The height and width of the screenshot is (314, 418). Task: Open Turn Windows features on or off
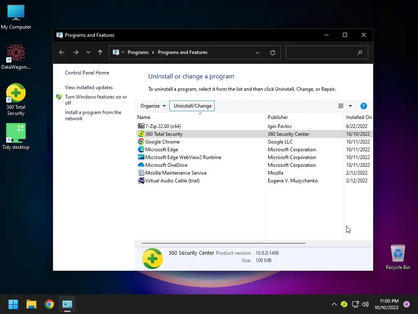tap(96, 100)
